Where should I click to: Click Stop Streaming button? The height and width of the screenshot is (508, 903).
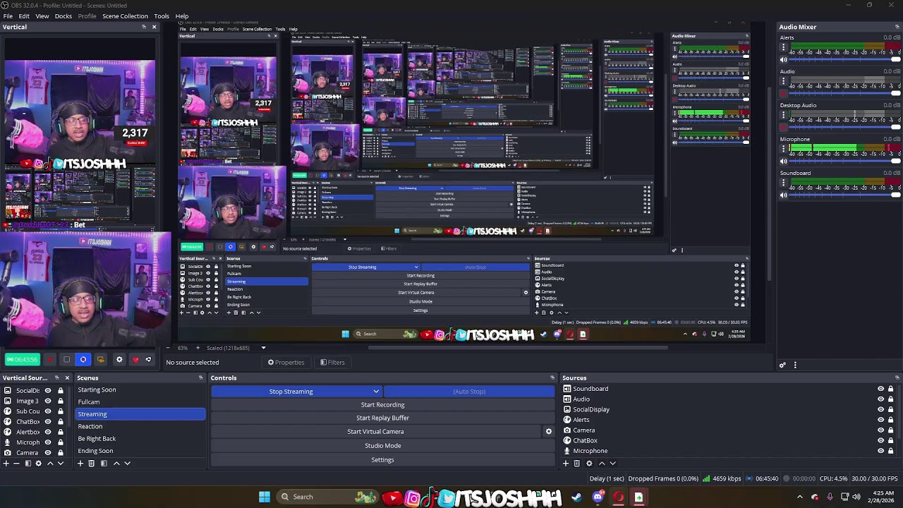291,392
